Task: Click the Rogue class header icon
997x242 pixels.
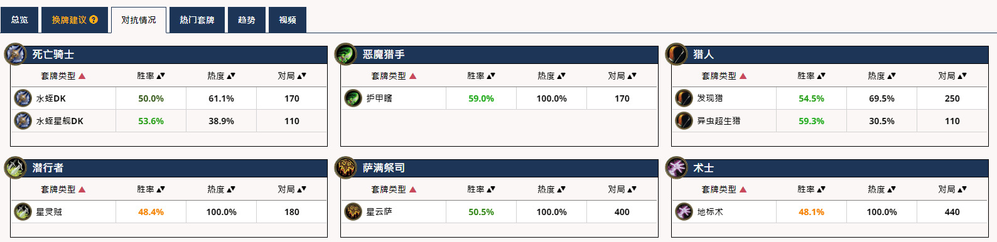Action: (x=15, y=168)
